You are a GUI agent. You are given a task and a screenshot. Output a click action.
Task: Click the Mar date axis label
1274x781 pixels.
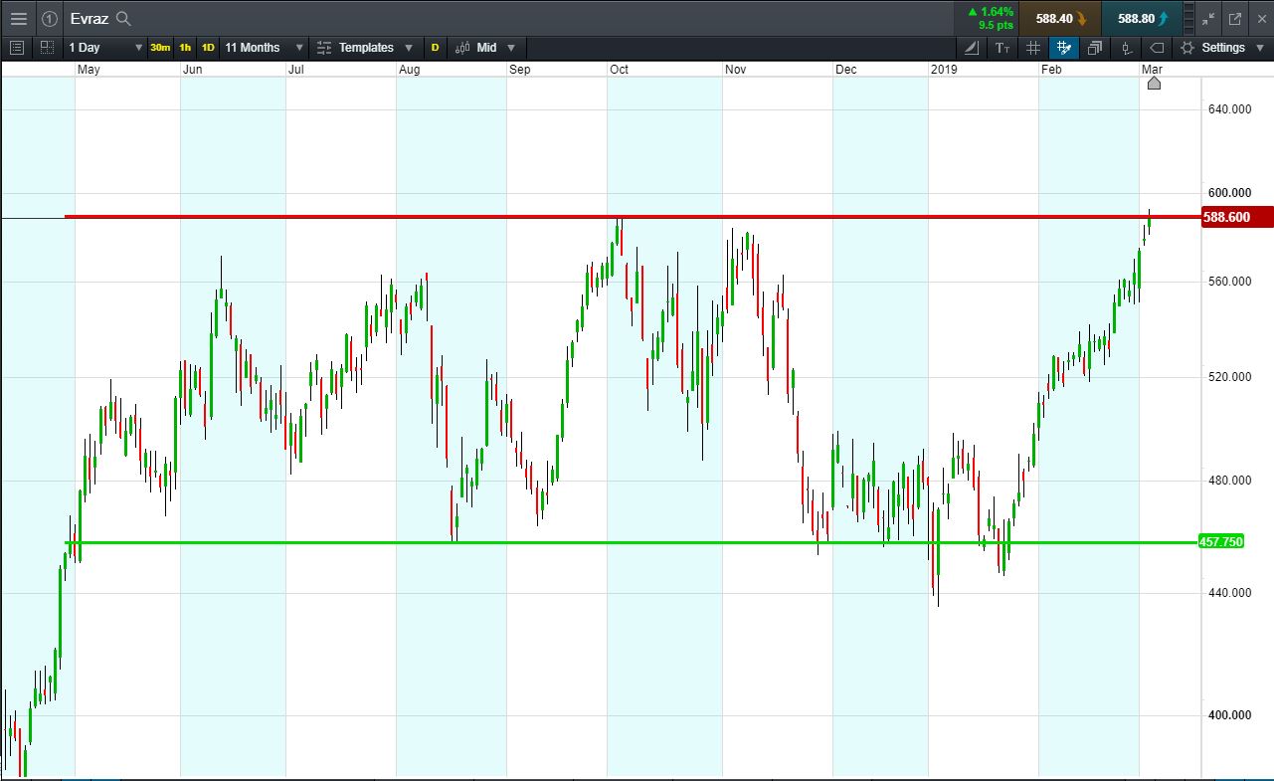(x=1152, y=70)
